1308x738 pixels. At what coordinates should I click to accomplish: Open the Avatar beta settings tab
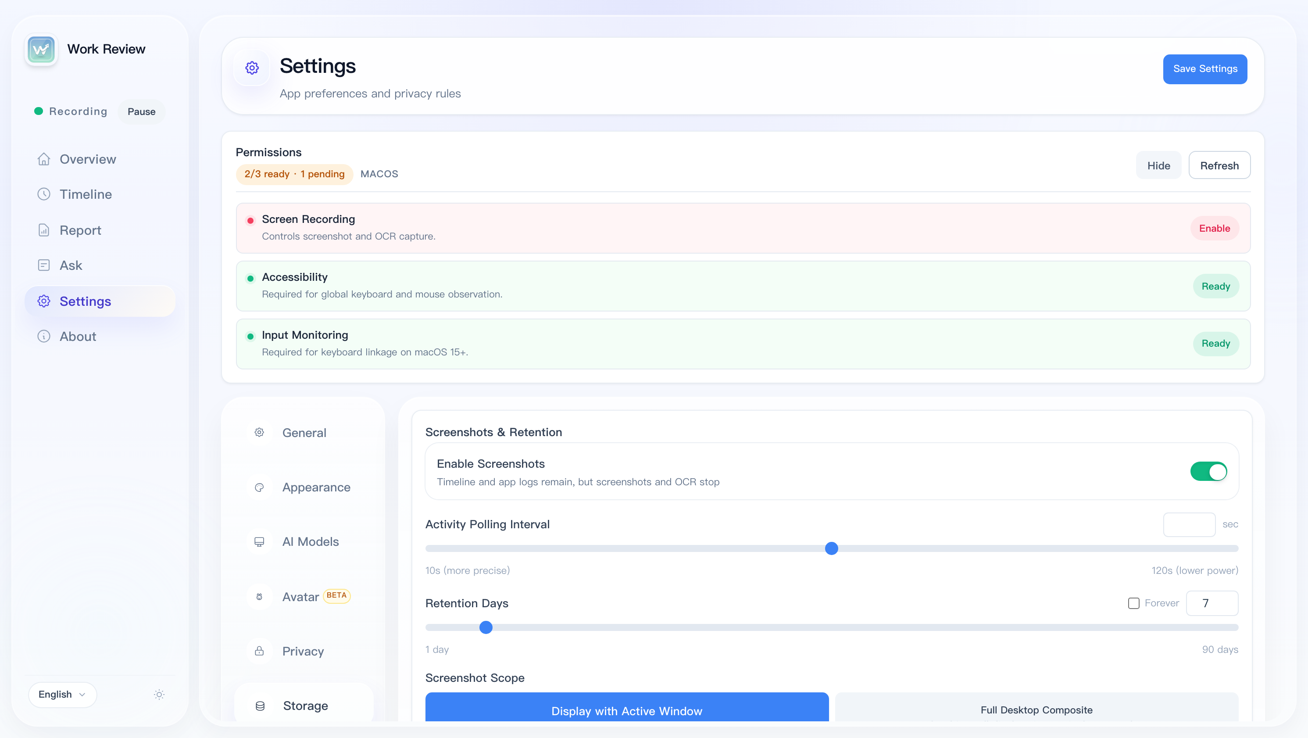click(x=304, y=596)
